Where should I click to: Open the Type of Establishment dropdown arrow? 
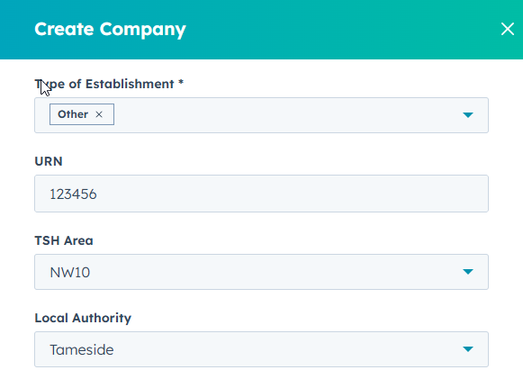click(468, 115)
